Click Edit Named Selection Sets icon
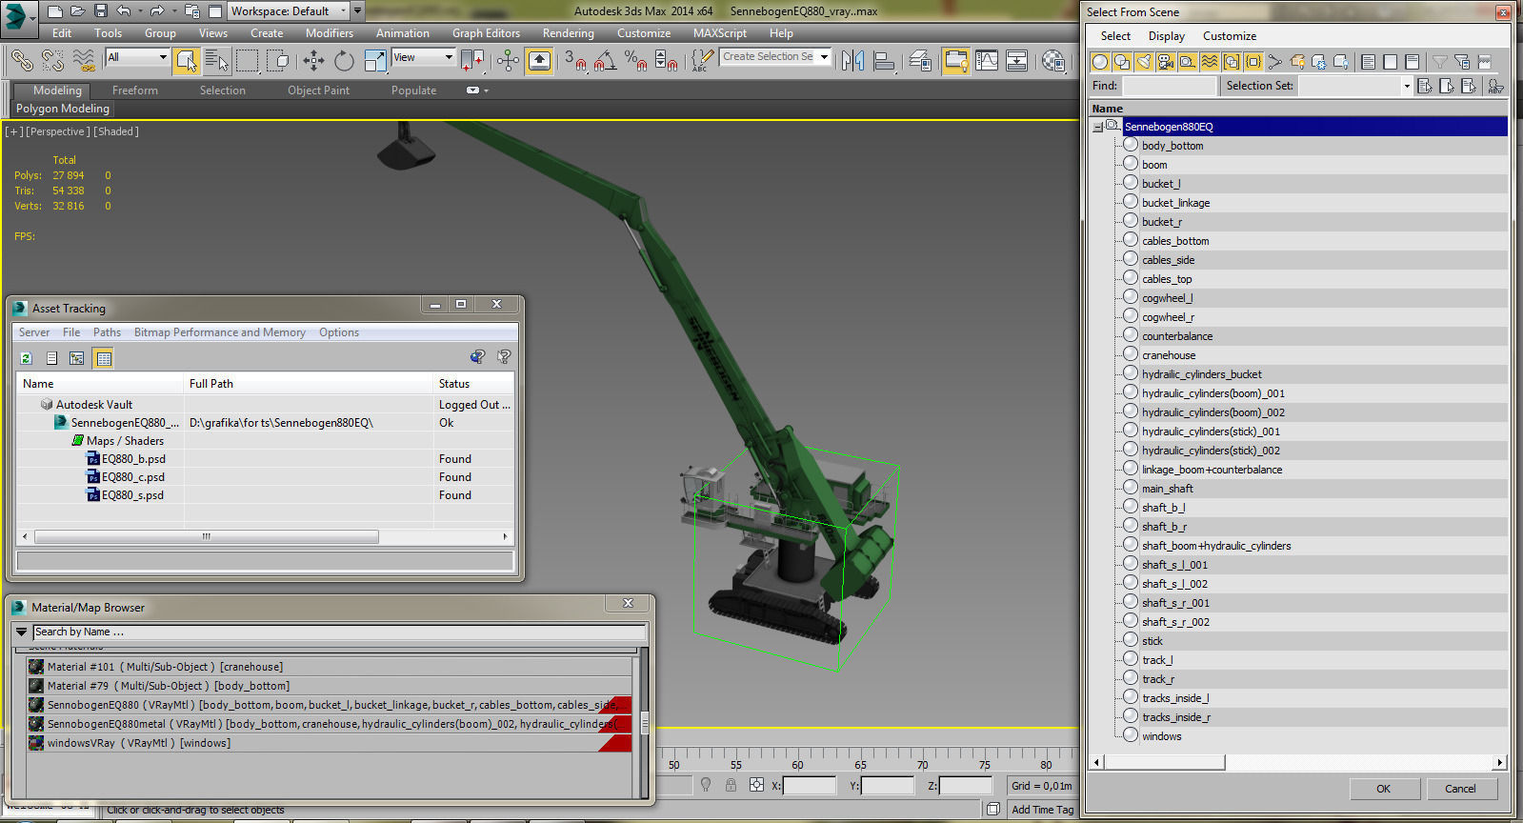Image resolution: width=1523 pixels, height=823 pixels. [702, 61]
